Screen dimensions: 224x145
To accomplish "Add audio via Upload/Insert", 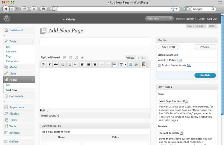I will tap(77, 58).
